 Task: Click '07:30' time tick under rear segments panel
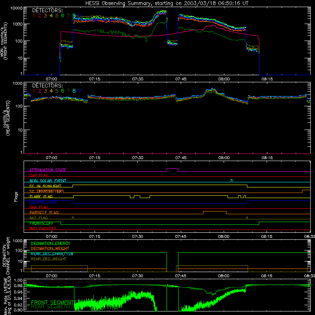(x=137, y=158)
